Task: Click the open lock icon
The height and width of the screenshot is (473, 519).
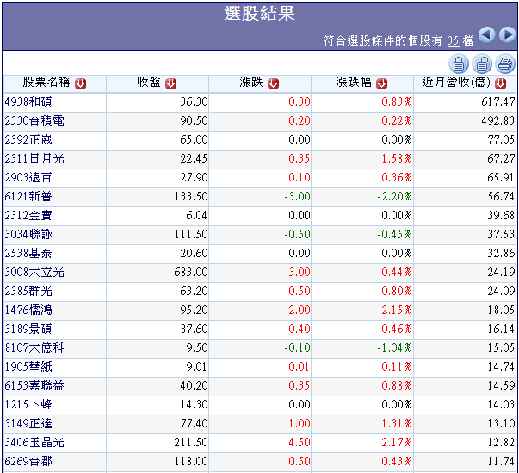Action: click(x=482, y=64)
